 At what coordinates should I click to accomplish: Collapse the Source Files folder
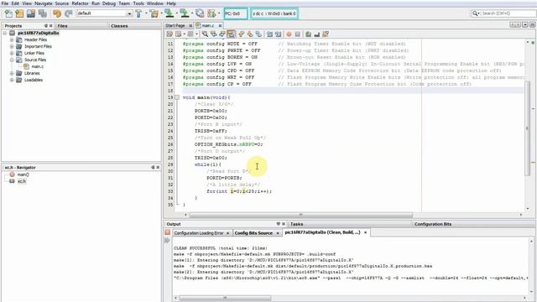(x=12, y=60)
